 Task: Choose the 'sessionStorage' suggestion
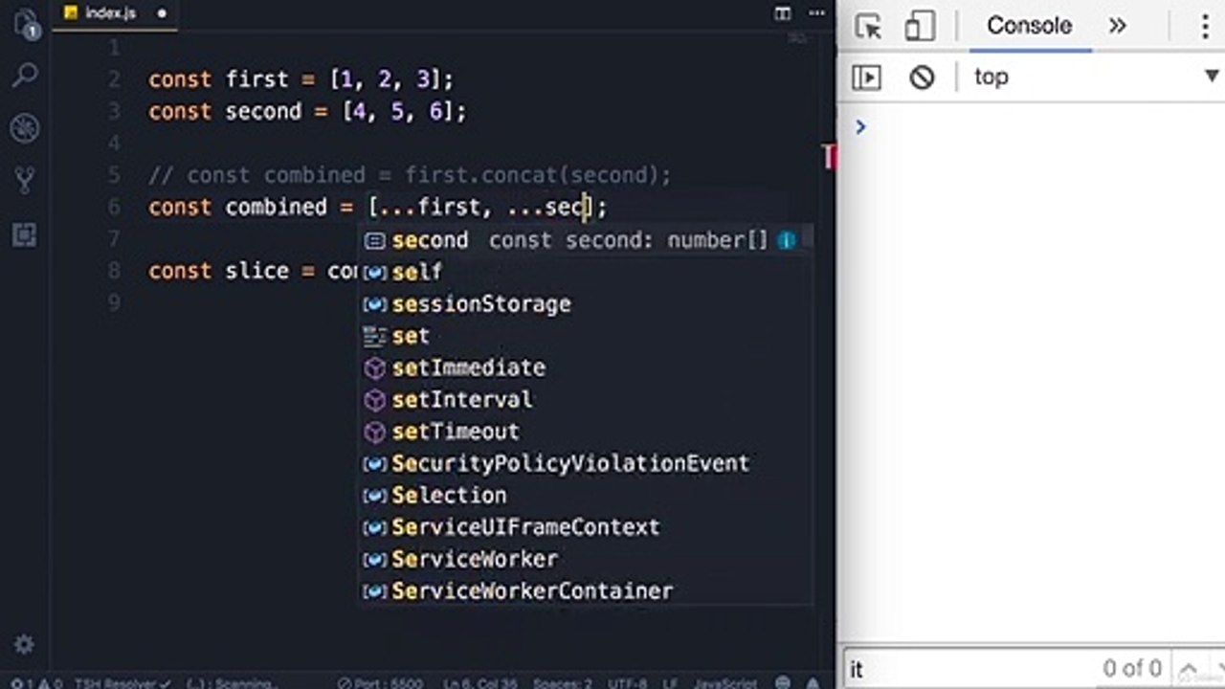(586, 304)
